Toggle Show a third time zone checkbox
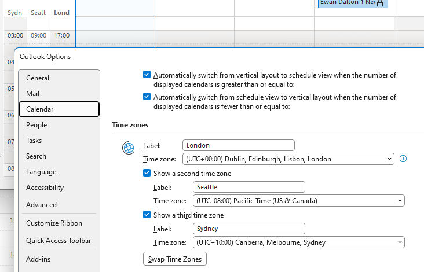Viewport: 424px width, 272px height. [147, 215]
